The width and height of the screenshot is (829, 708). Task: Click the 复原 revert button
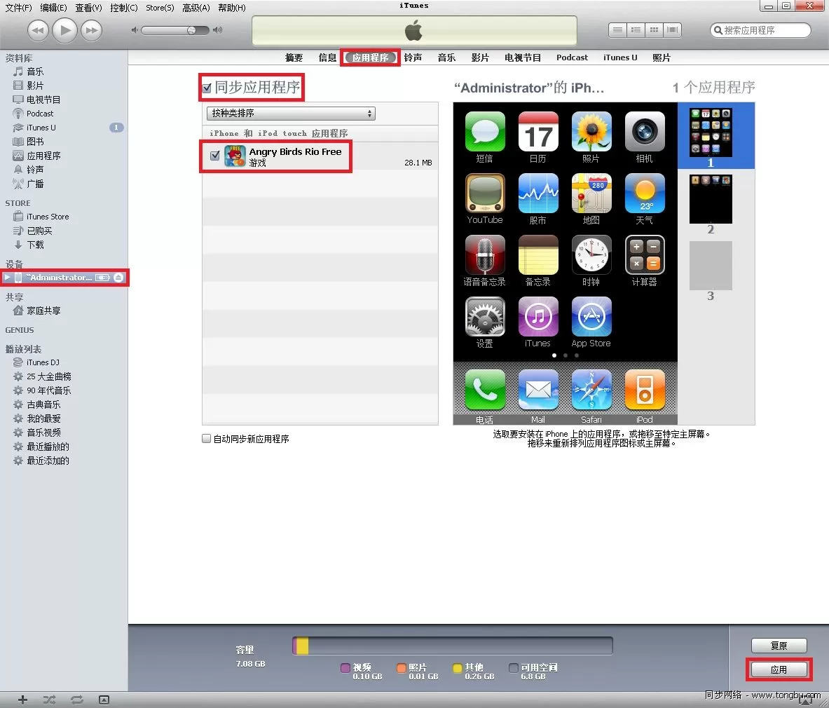pyautogui.click(x=779, y=646)
